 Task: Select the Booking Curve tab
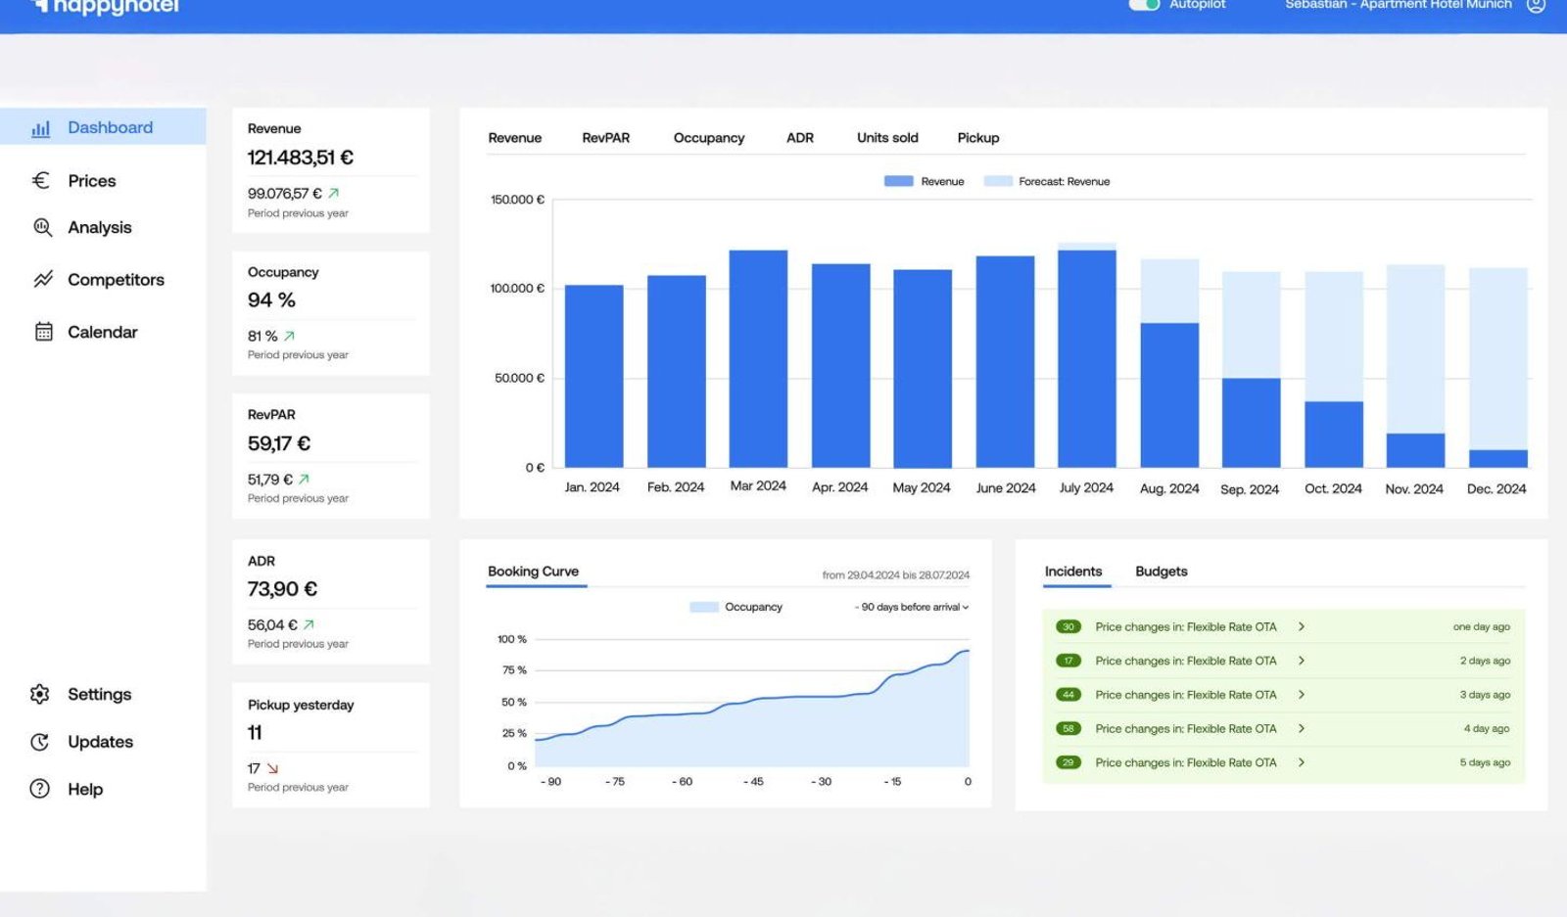pos(534,572)
